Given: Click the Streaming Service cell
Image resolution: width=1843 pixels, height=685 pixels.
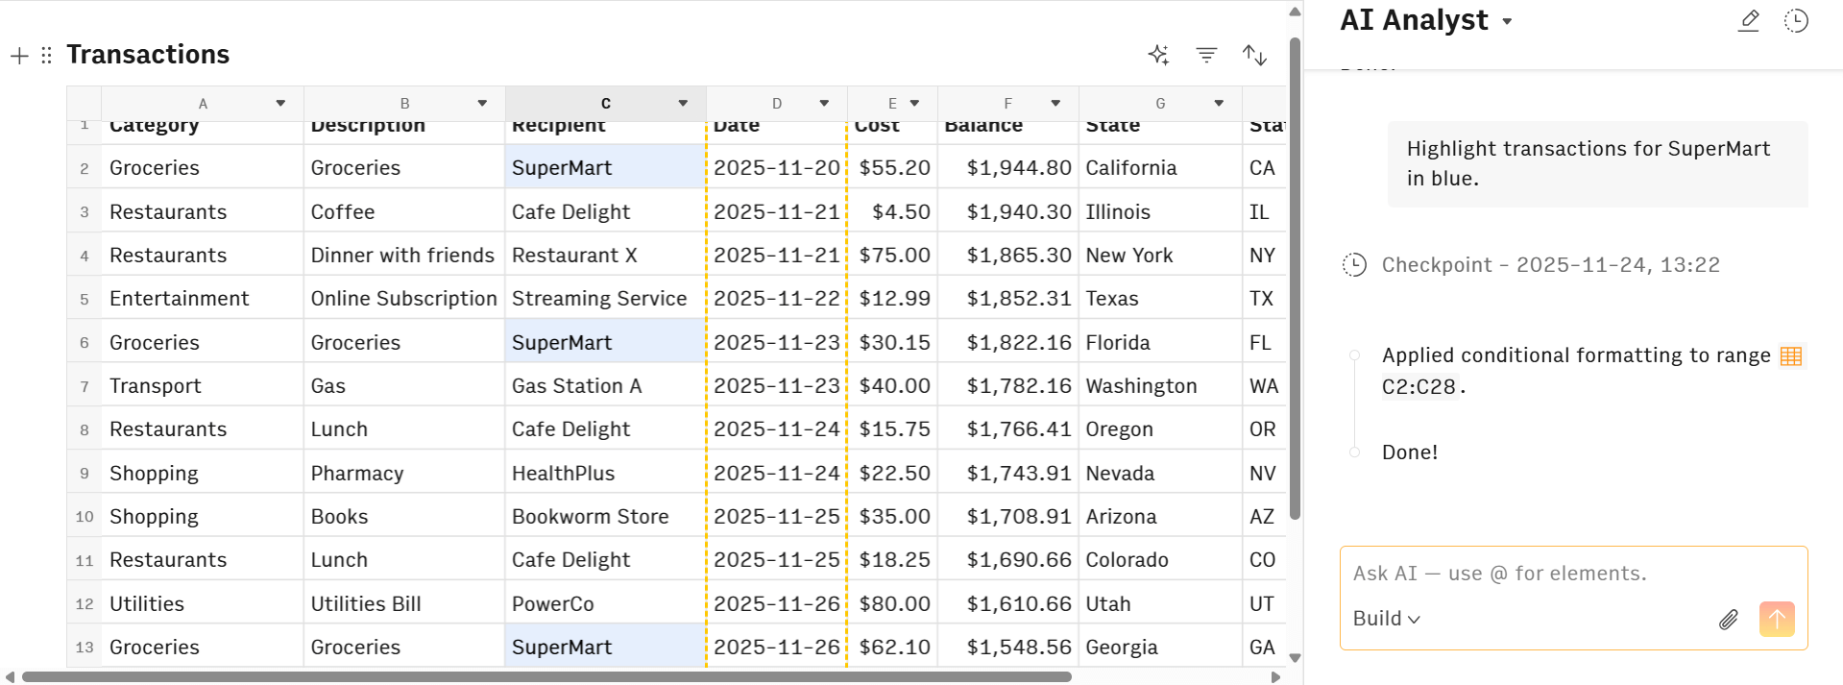Looking at the screenshot, I should pos(605,298).
